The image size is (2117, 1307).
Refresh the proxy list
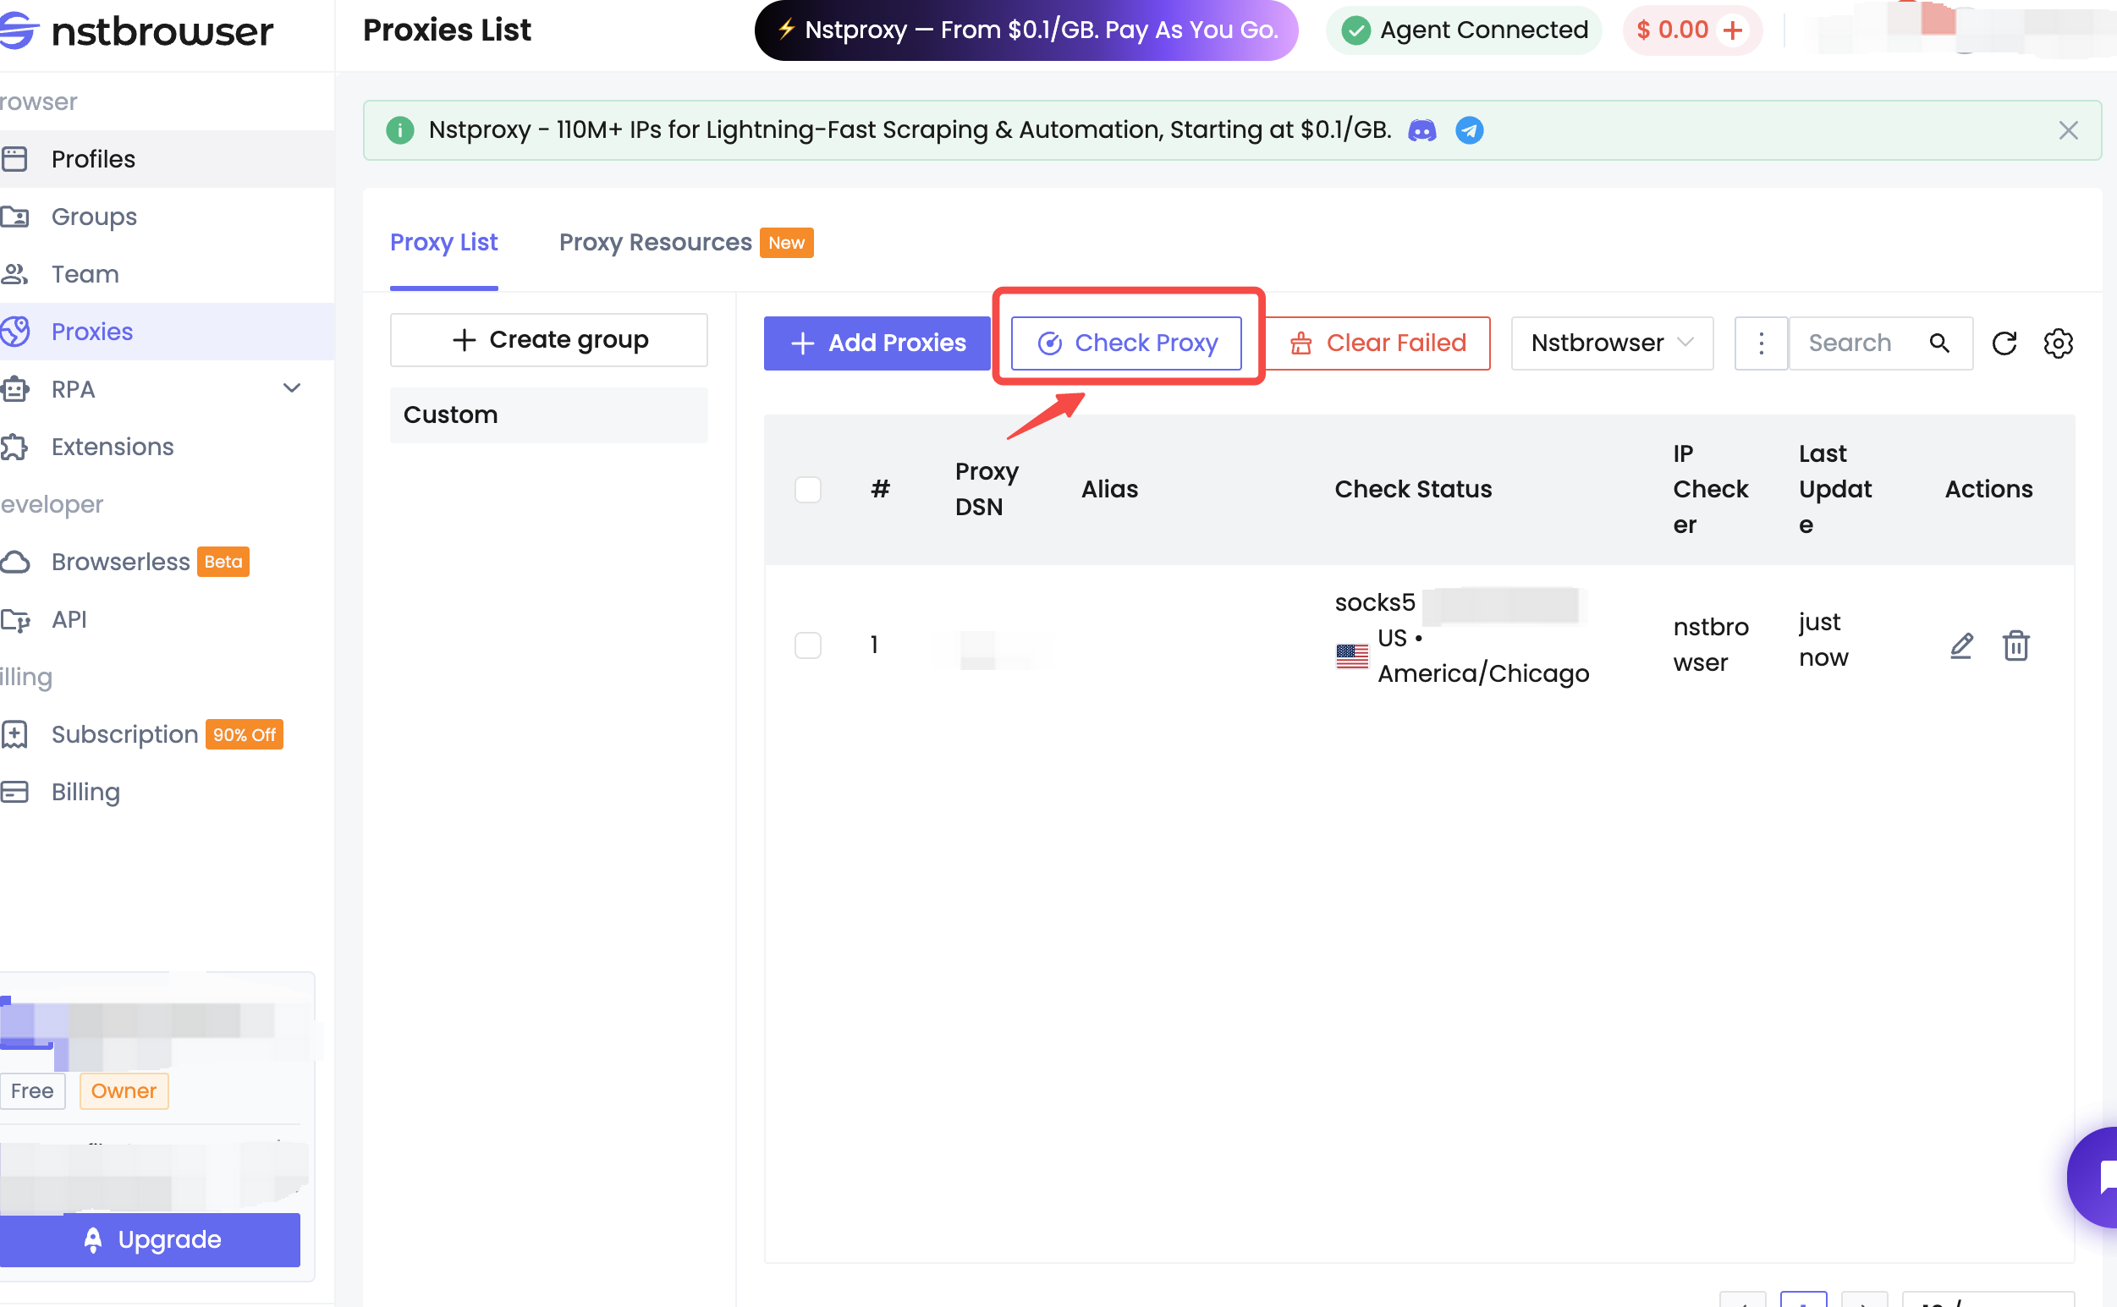coord(2004,343)
